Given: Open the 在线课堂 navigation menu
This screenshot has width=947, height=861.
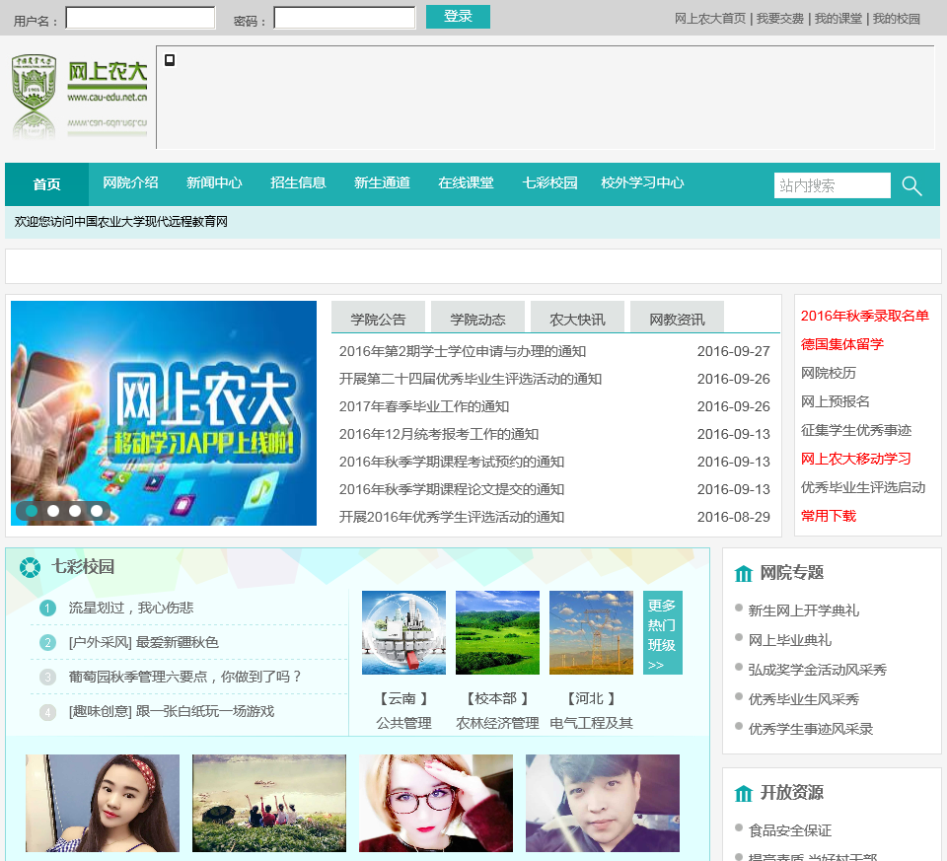Looking at the screenshot, I should tap(466, 183).
